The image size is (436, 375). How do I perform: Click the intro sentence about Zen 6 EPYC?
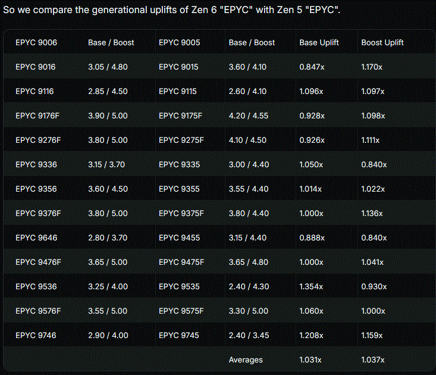171,10
